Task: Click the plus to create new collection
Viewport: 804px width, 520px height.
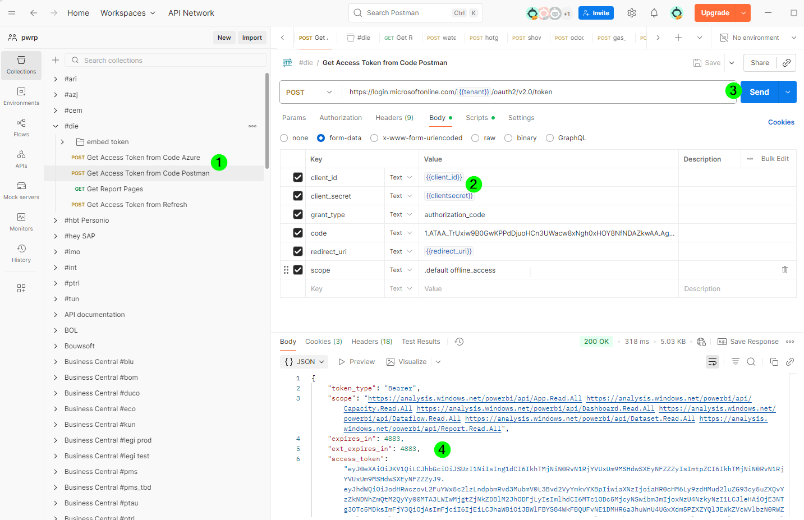Action: (x=56, y=60)
